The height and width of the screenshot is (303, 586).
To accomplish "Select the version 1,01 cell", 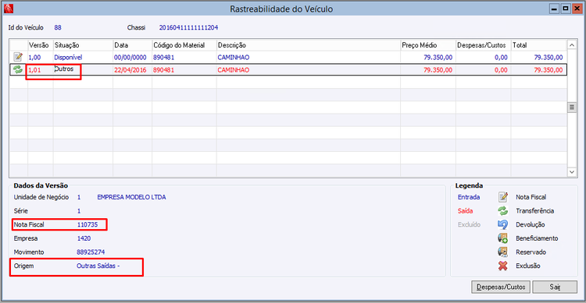I will (x=41, y=69).
